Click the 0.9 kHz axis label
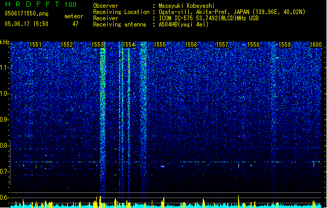 pos(4,120)
